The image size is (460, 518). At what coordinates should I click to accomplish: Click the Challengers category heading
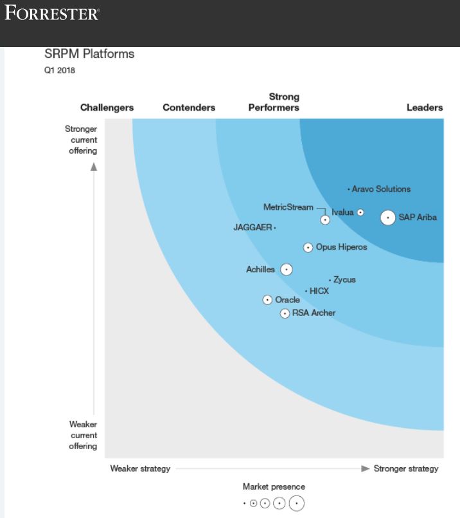107,107
